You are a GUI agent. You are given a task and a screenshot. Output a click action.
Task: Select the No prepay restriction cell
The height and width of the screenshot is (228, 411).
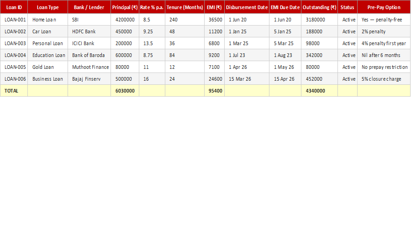click(x=384, y=67)
